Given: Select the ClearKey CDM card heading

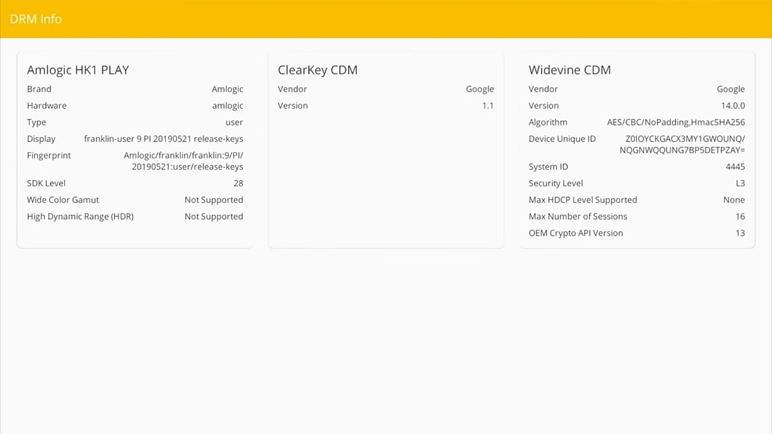Looking at the screenshot, I should coord(318,70).
